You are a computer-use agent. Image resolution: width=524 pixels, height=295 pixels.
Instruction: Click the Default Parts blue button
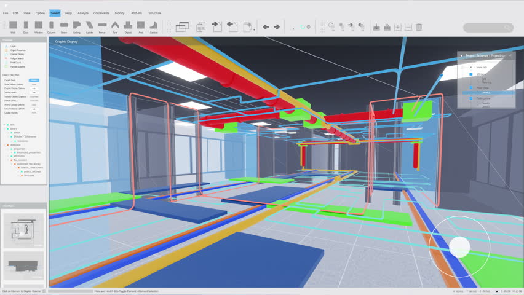click(34, 80)
